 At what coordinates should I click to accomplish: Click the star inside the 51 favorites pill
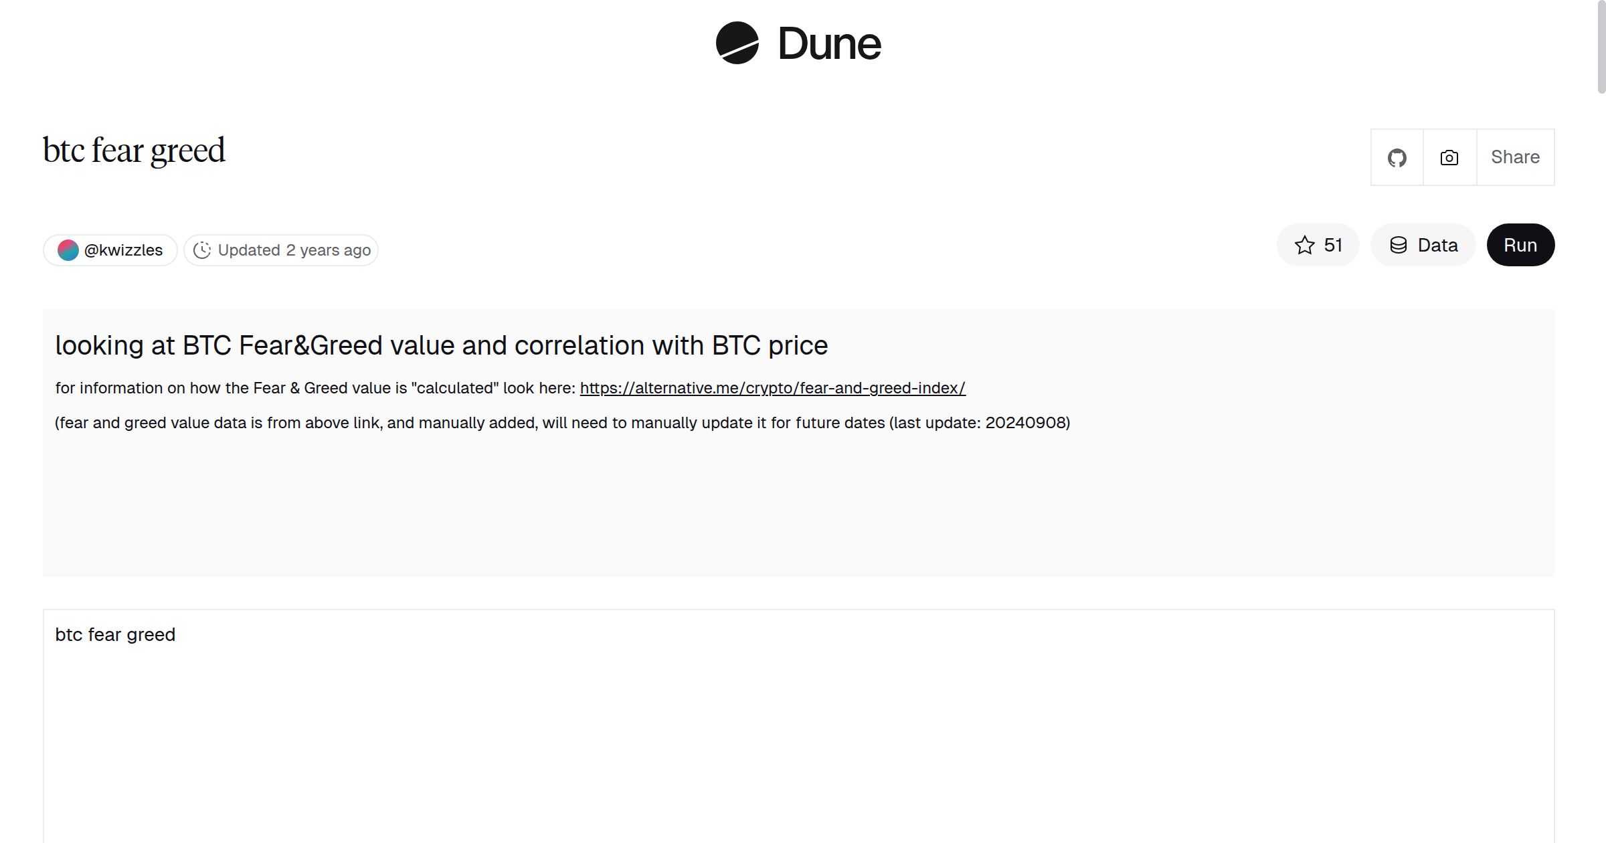pyautogui.click(x=1303, y=245)
